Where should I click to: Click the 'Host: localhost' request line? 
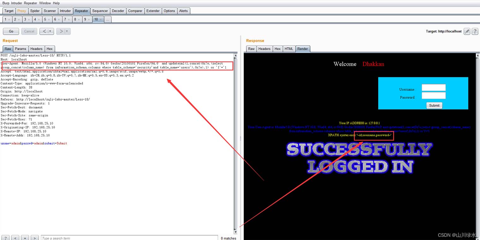(14, 59)
